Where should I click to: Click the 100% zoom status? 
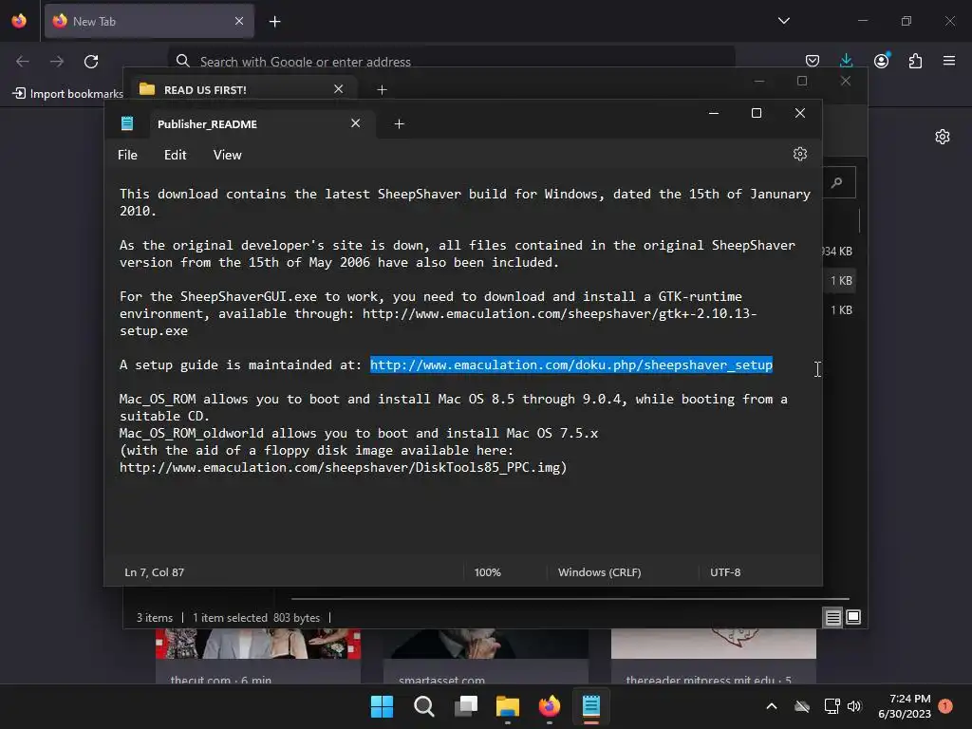pyautogui.click(x=487, y=572)
